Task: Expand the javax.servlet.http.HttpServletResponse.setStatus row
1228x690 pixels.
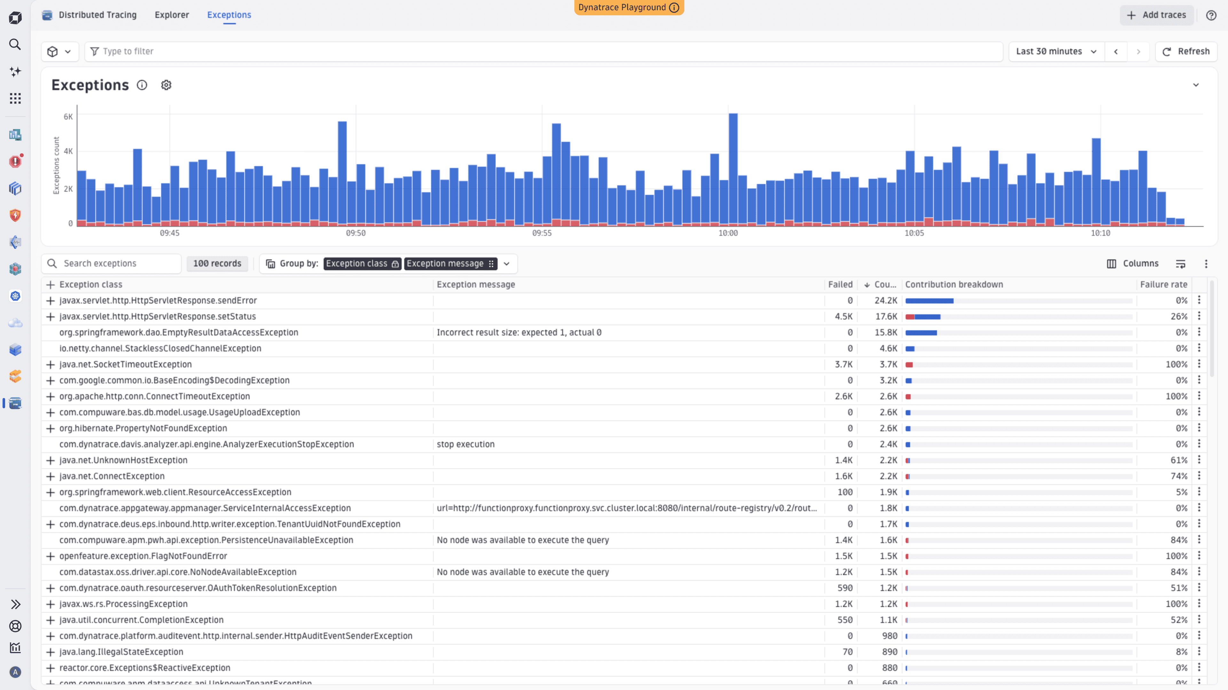Action: tap(50, 317)
